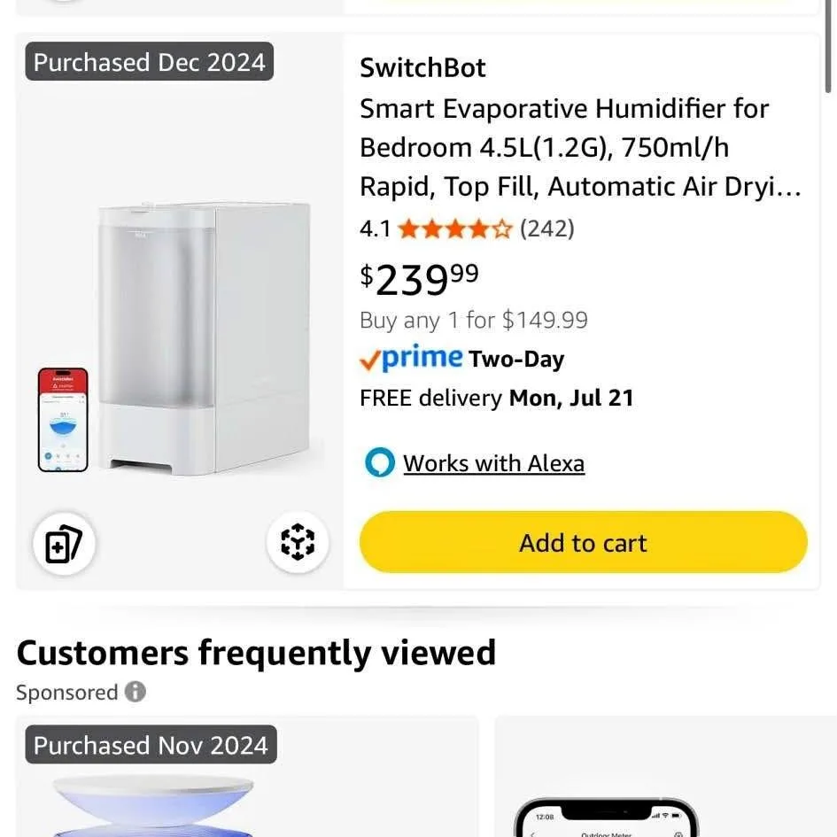Open the SwitchBot brand link
Viewport: 837px width, 837px height.
pos(422,66)
